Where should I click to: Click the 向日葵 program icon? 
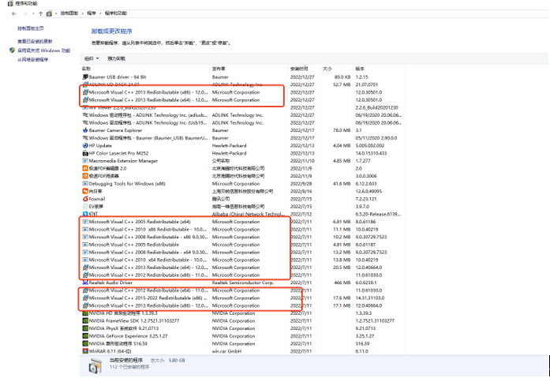point(85,191)
